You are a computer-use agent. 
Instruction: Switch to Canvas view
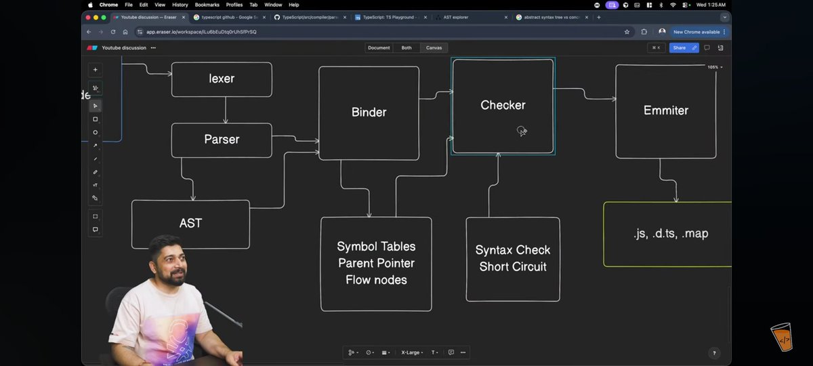point(434,48)
